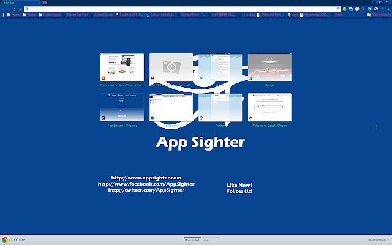Click the white speech bubble extension icon
Viewport: 392px width, 245px height.
click(x=376, y=9)
